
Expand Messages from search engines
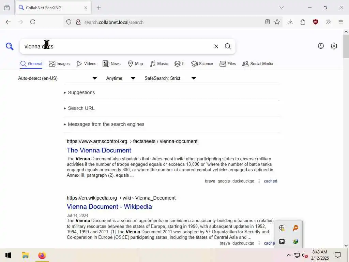tap(104, 124)
